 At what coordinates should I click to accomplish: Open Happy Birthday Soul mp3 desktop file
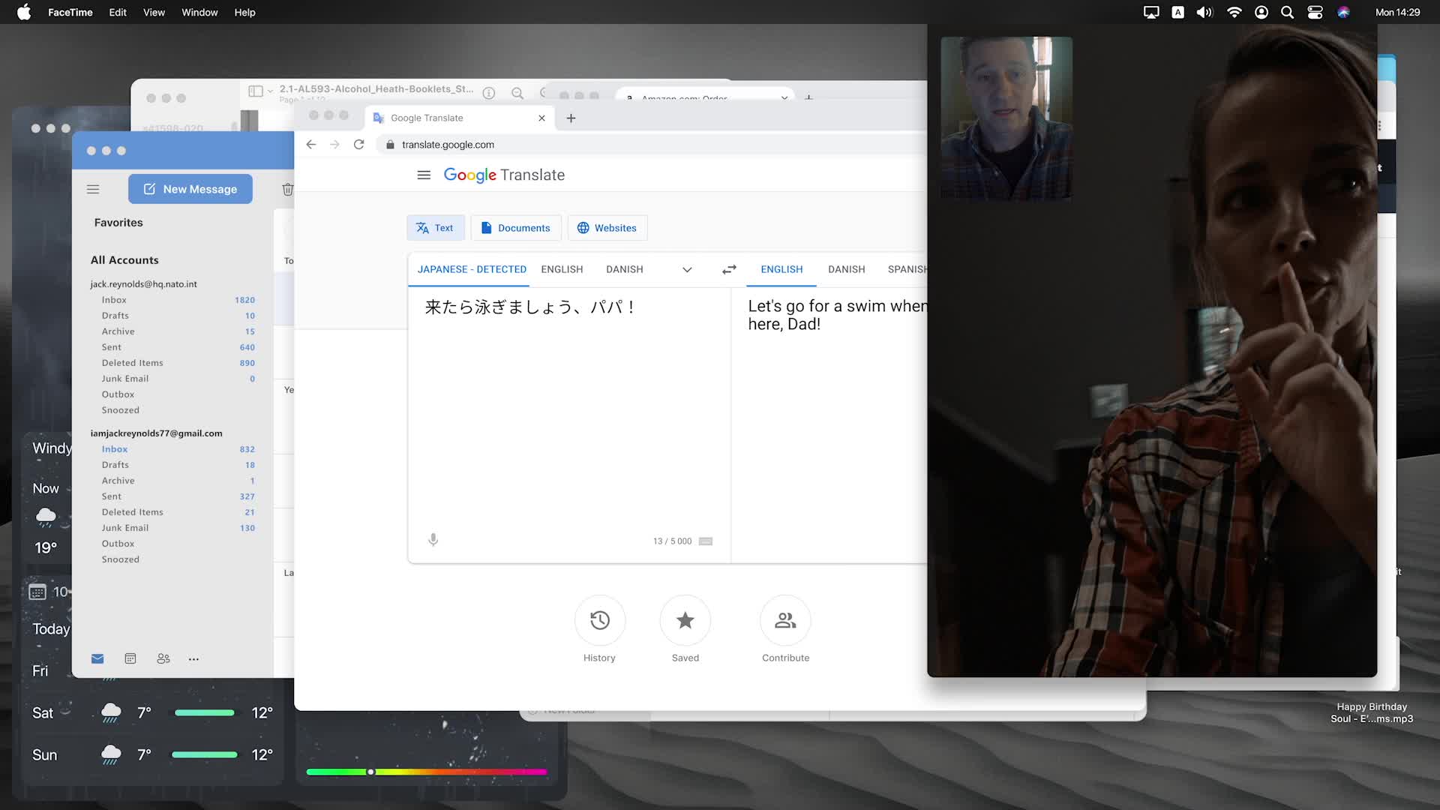pyautogui.click(x=1372, y=712)
